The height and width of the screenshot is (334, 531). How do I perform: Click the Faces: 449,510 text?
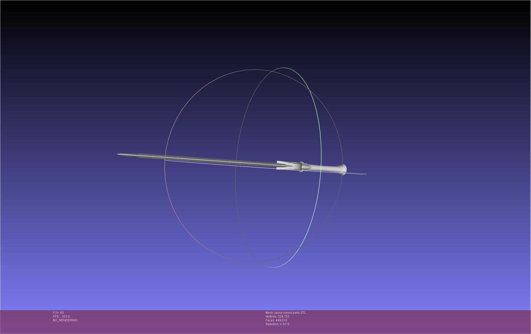pos(276,320)
